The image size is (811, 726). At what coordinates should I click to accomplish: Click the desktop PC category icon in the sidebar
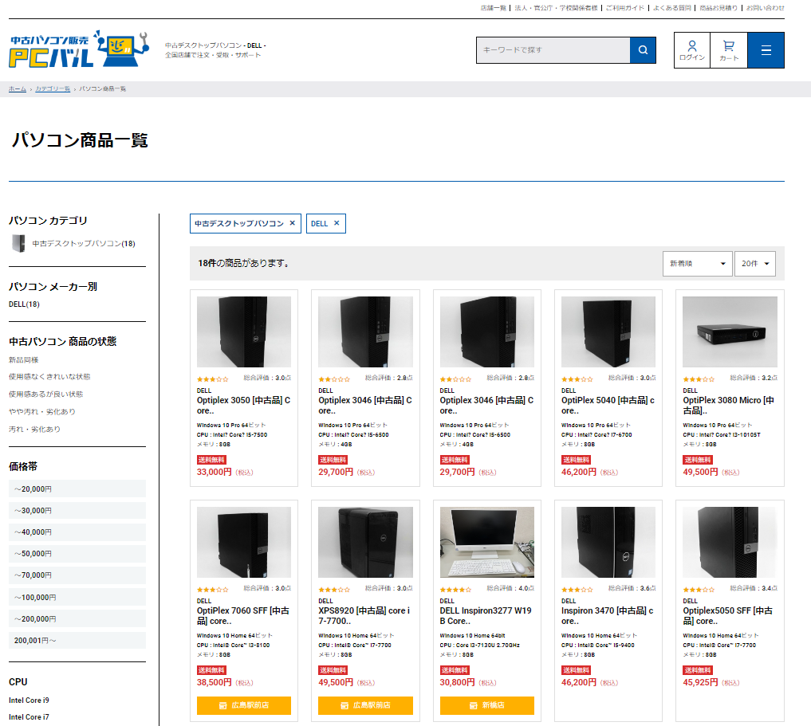[18, 243]
